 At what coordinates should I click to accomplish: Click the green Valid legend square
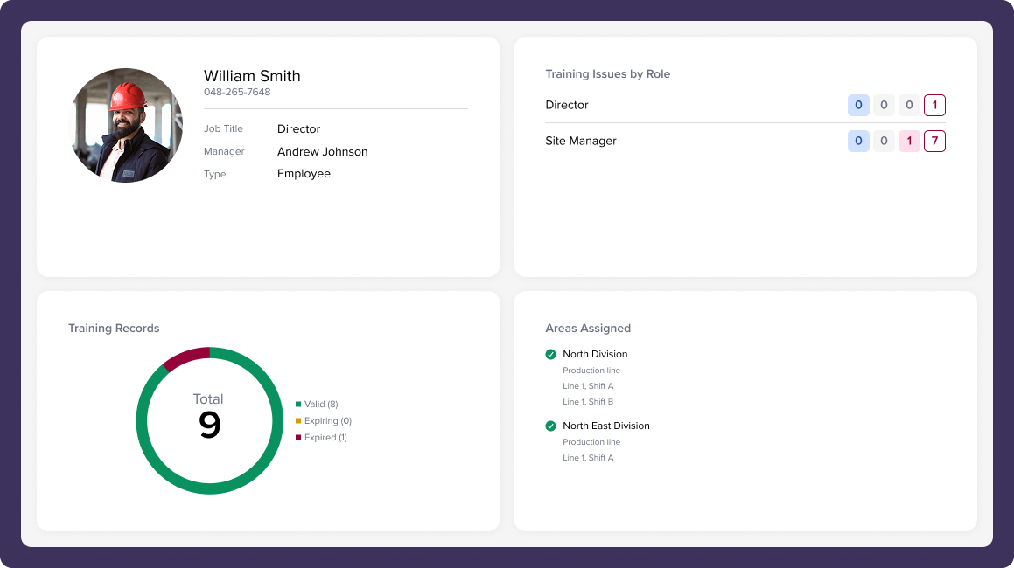point(298,404)
